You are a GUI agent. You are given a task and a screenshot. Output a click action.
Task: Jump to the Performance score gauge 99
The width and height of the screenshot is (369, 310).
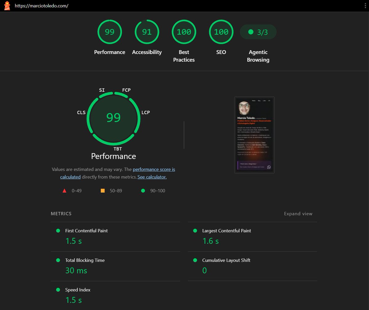(110, 32)
